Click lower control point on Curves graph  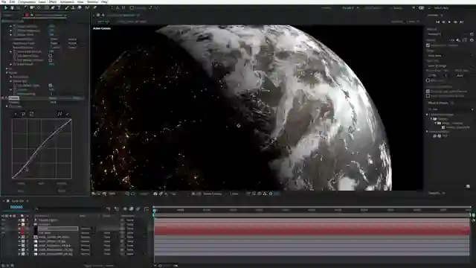coord(25,169)
